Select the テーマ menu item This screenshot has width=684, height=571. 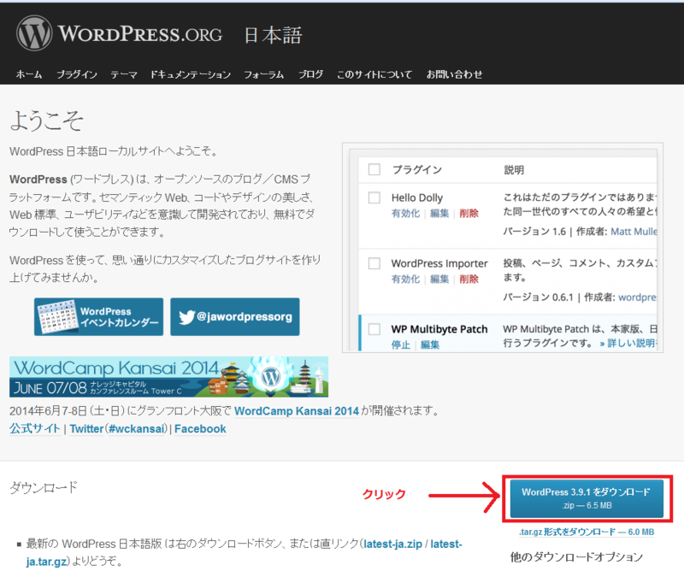(124, 74)
